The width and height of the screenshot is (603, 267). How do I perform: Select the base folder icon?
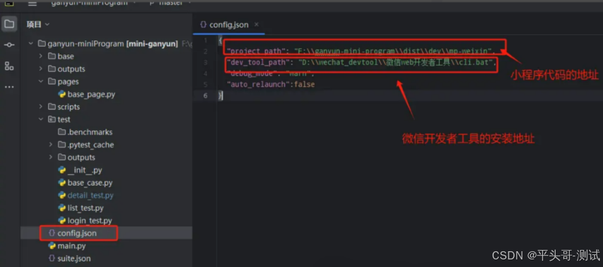click(52, 56)
